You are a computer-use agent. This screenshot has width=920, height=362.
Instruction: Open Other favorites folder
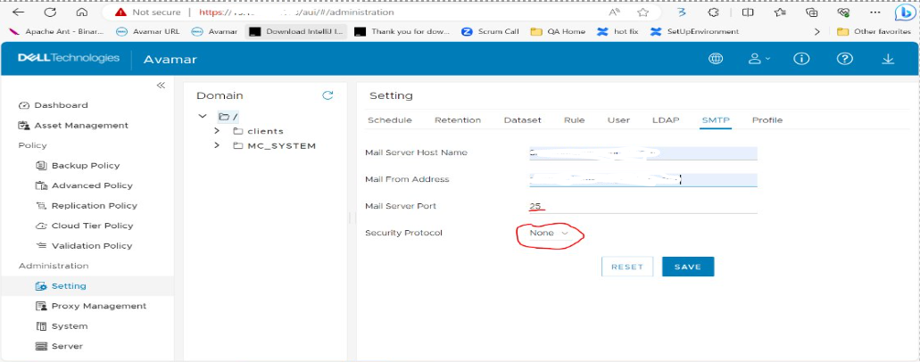pos(874,32)
